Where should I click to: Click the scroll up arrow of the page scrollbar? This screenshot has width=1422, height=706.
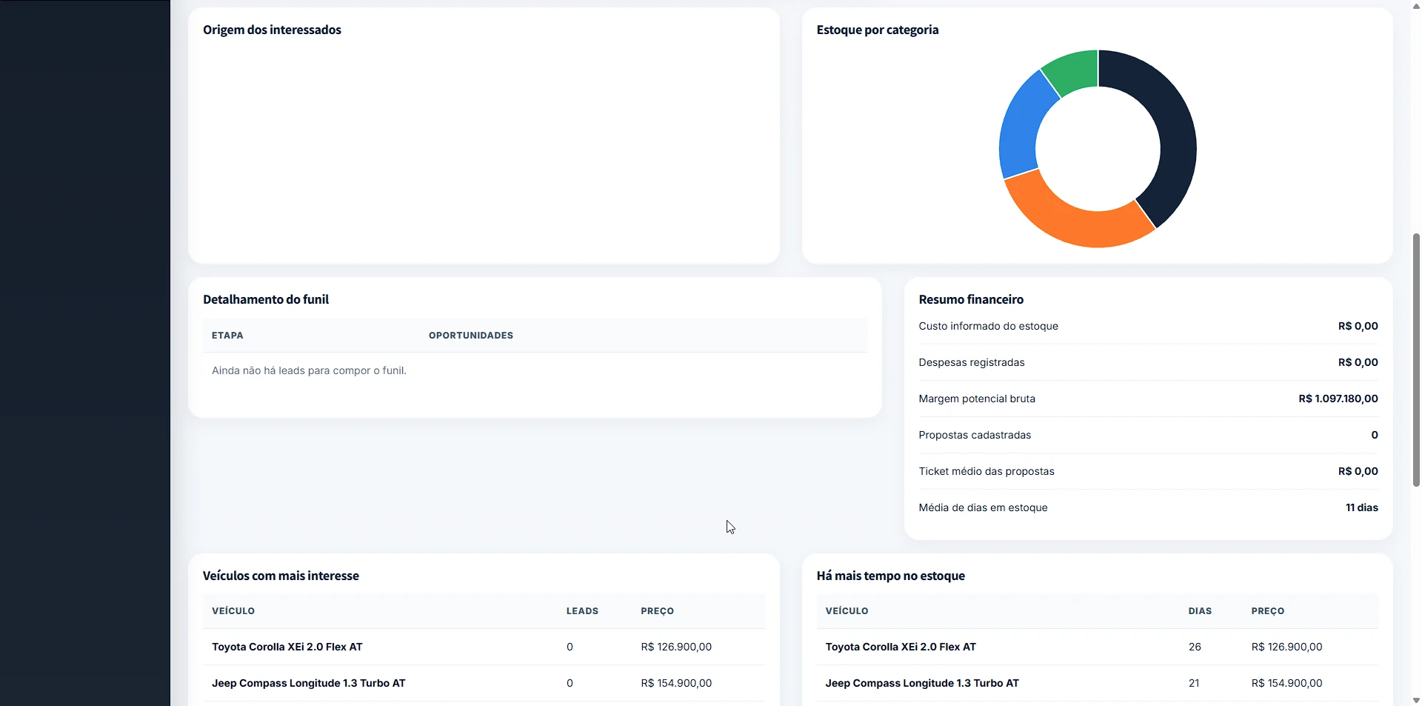tap(1416, 6)
